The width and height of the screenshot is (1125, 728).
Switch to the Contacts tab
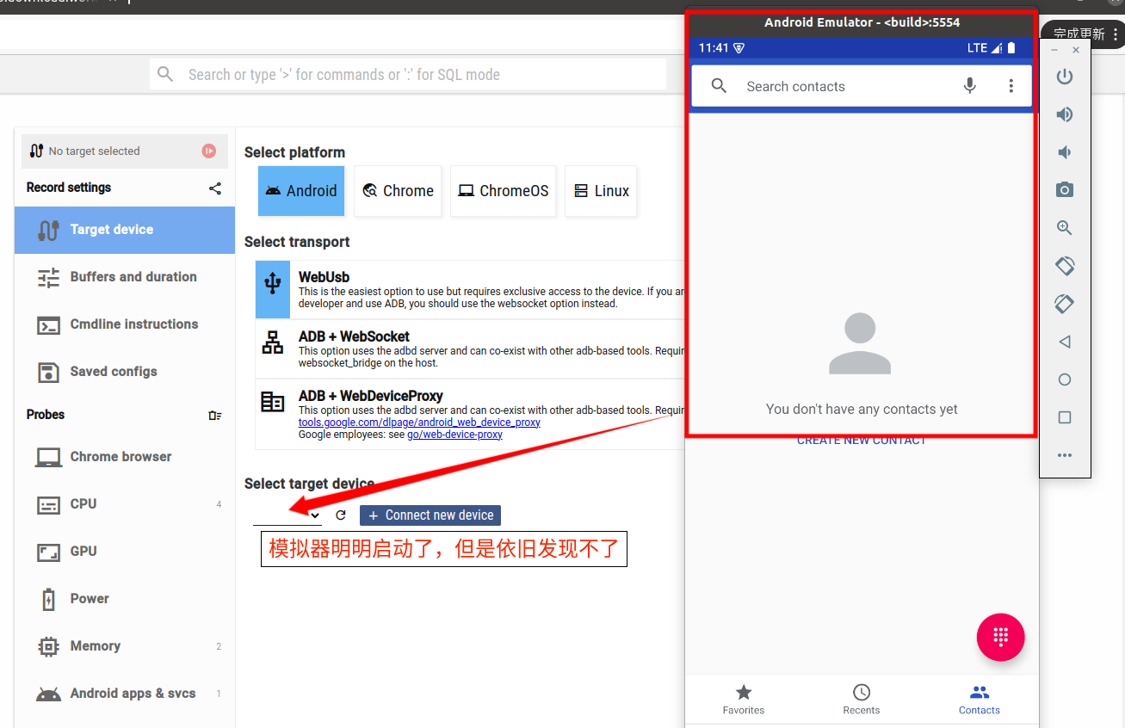coord(980,699)
